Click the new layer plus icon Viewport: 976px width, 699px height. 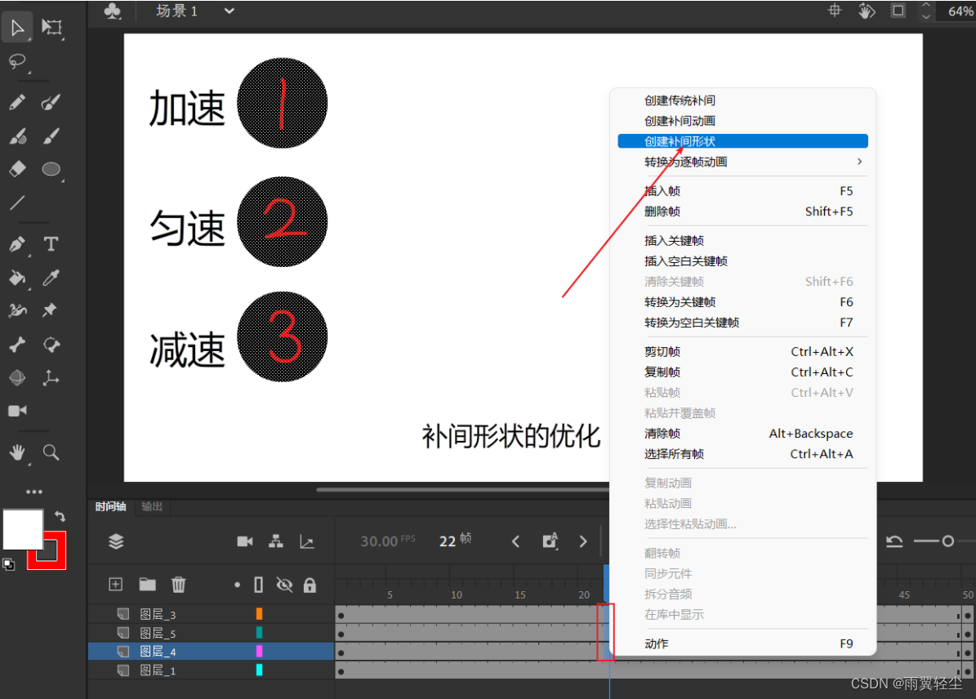click(x=116, y=585)
